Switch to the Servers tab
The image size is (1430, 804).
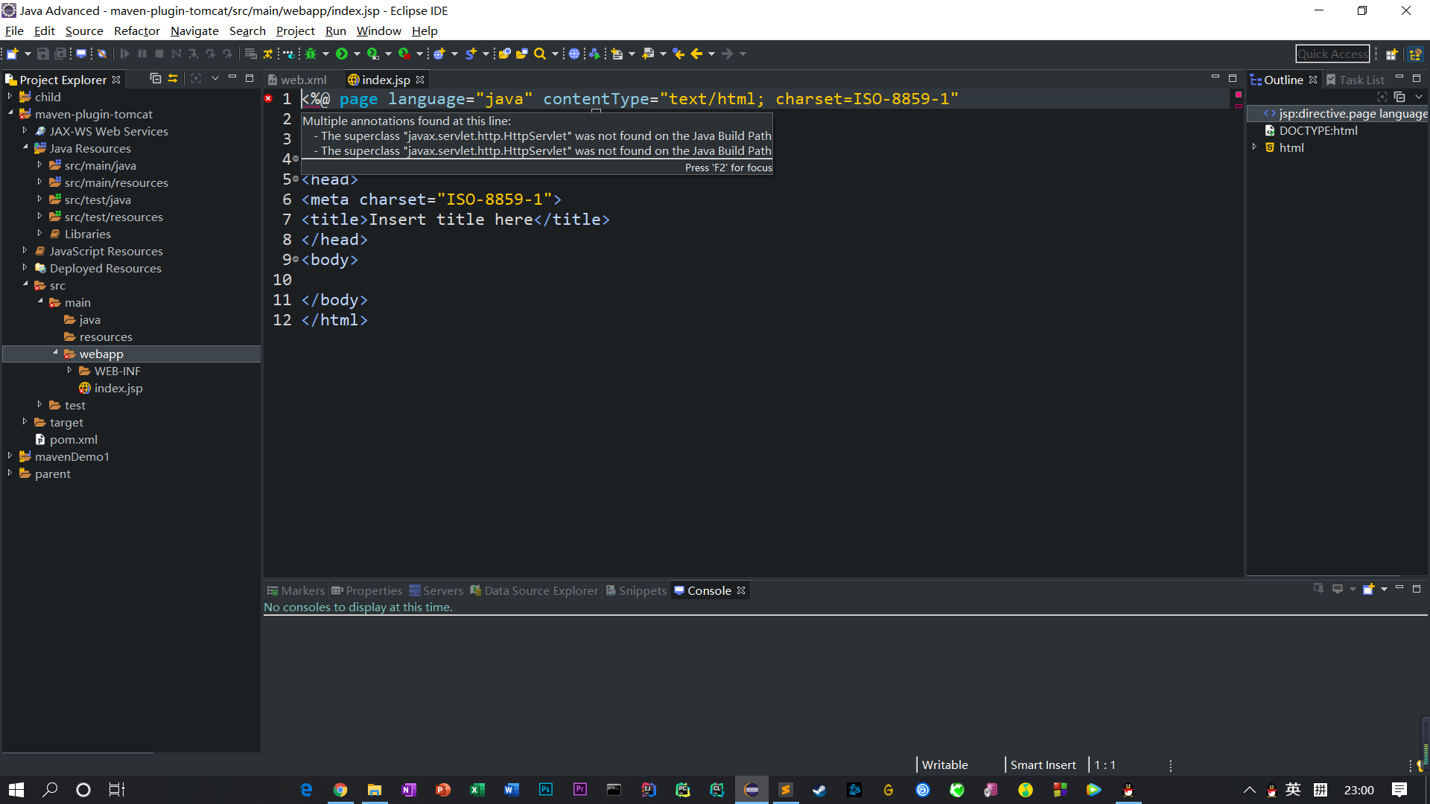(x=436, y=590)
